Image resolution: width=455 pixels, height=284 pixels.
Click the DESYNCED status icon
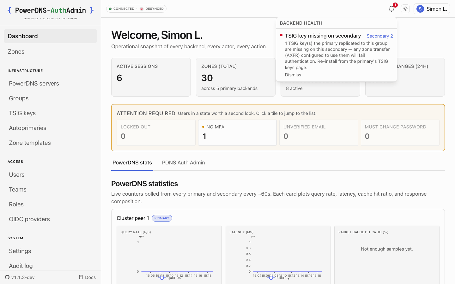coord(142,9)
